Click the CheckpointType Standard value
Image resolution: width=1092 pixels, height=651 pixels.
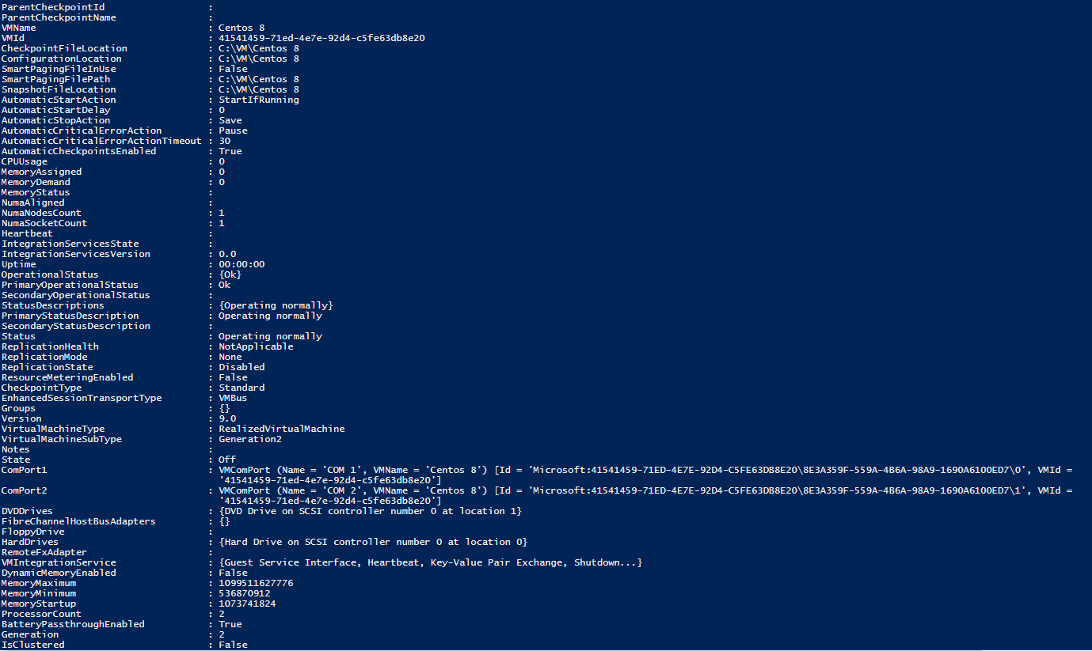pyautogui.click(x=242, y=388)
